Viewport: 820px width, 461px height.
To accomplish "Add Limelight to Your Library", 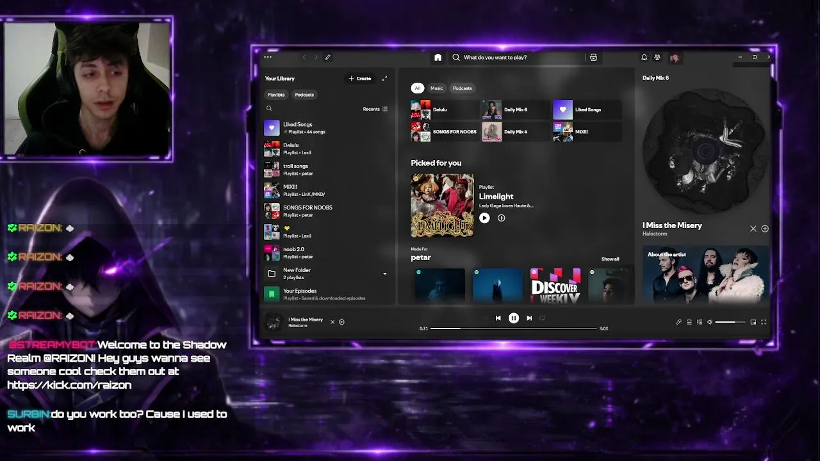I will pyautogui.click(x=501, y=218).
